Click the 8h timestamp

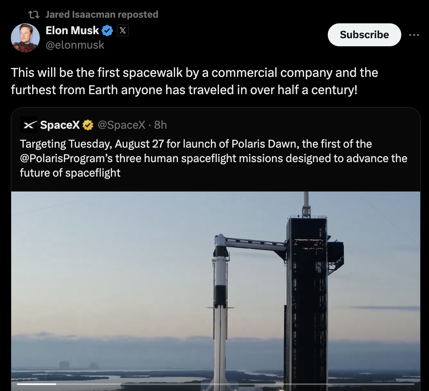(160, 125)
